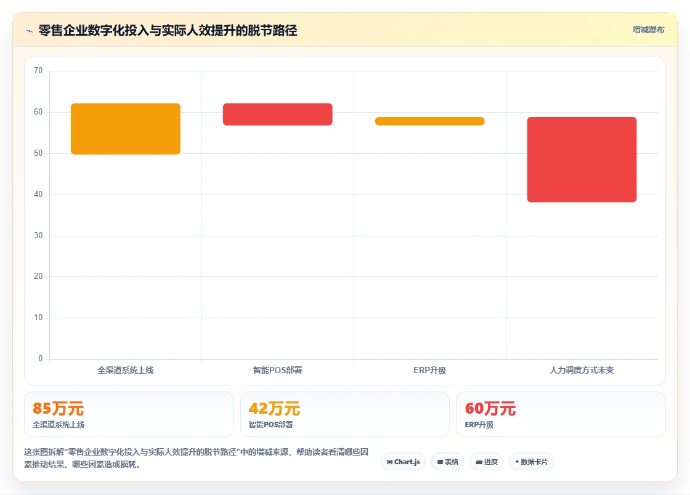Click the x-axis label 人力调度方式未变
The image size is (690, 495).
point(582,370)
